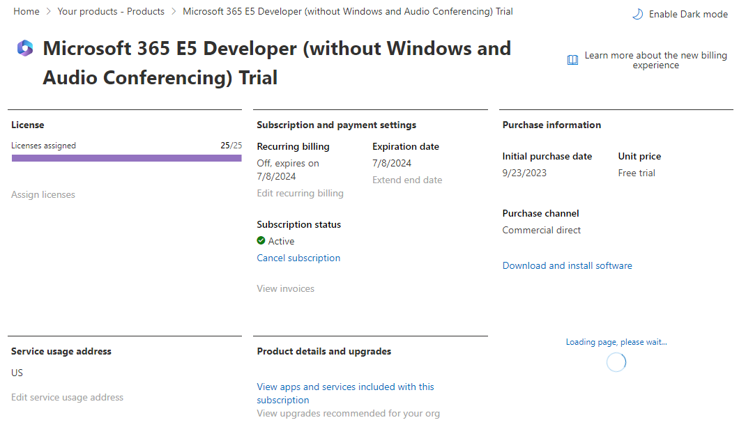Go to Home breadcrumb

click(x=26, y=11)
